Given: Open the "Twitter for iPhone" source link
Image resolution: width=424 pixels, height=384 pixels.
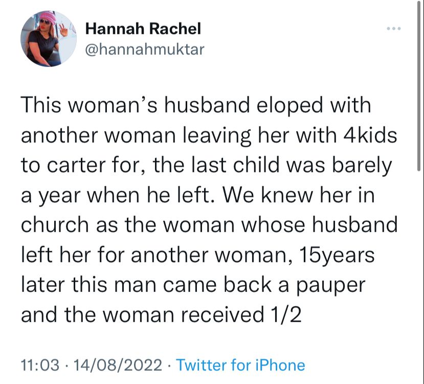Looking at the screenshot, I should (x=240, y=365).
